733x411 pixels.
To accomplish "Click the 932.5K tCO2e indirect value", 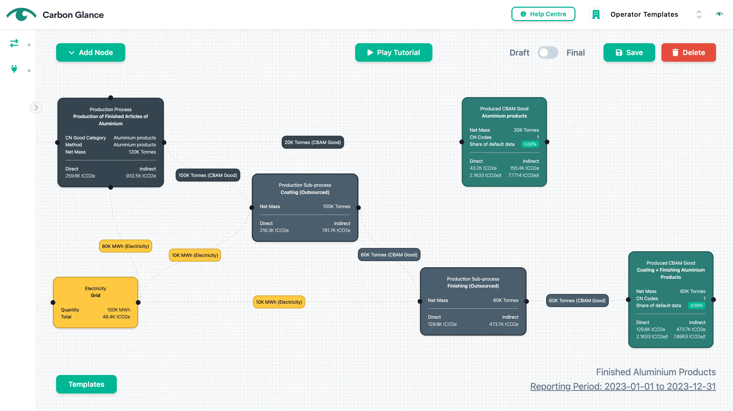I will [141, 176].
